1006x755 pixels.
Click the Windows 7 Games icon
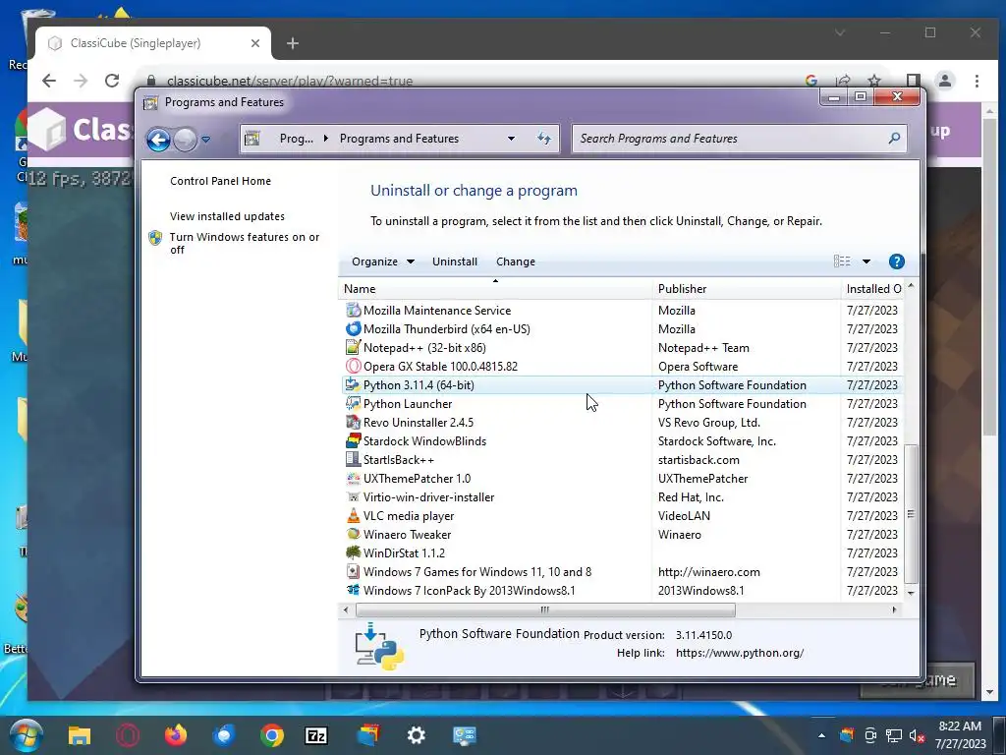353,571
